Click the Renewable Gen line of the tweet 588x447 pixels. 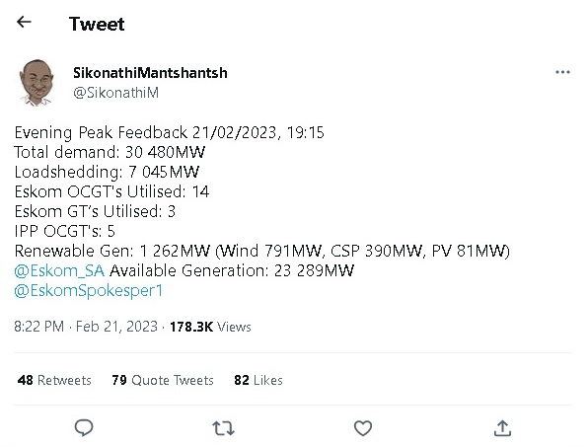coord(262,251)
